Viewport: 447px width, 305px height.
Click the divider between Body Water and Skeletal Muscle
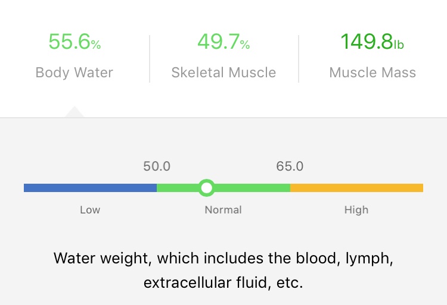pos(149,58)
